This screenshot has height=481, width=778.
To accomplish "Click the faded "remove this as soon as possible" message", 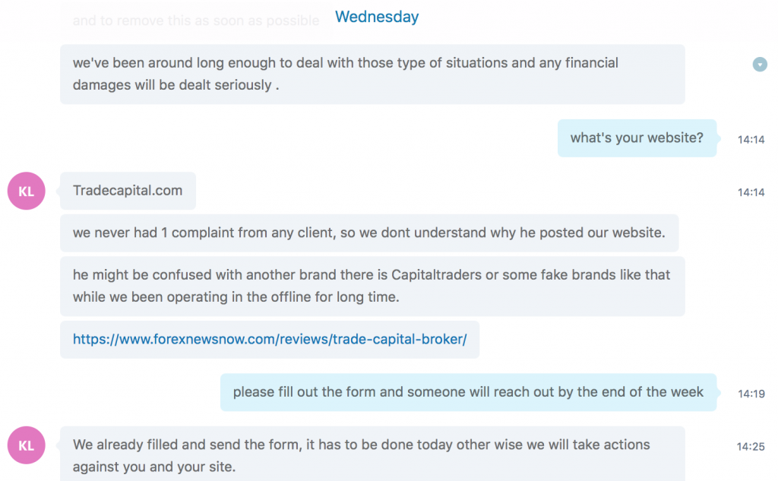I will 196,21.
